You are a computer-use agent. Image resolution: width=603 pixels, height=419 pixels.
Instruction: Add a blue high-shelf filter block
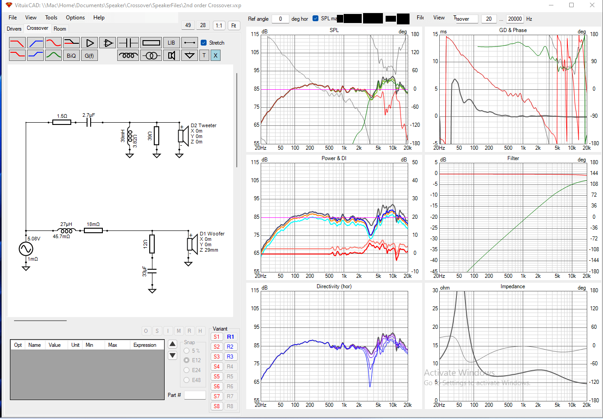tap(35, 55)
